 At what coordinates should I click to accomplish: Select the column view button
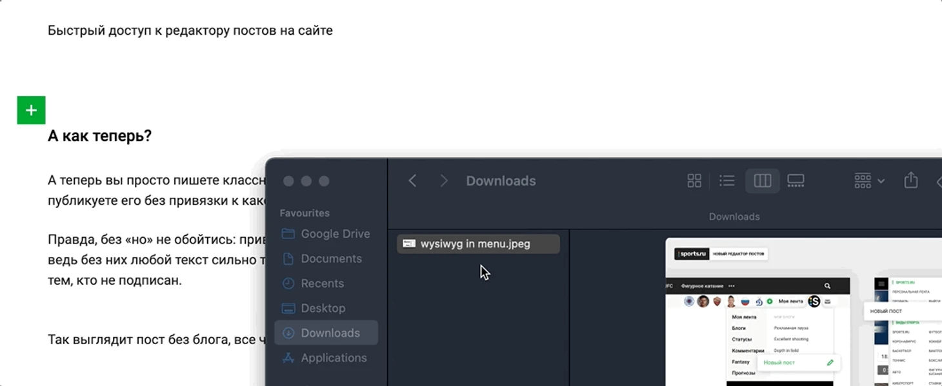pyautogui.click(x=762, y=181)
